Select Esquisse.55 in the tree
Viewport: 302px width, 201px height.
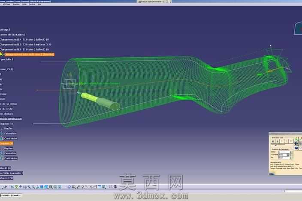[x=6, y=124]
